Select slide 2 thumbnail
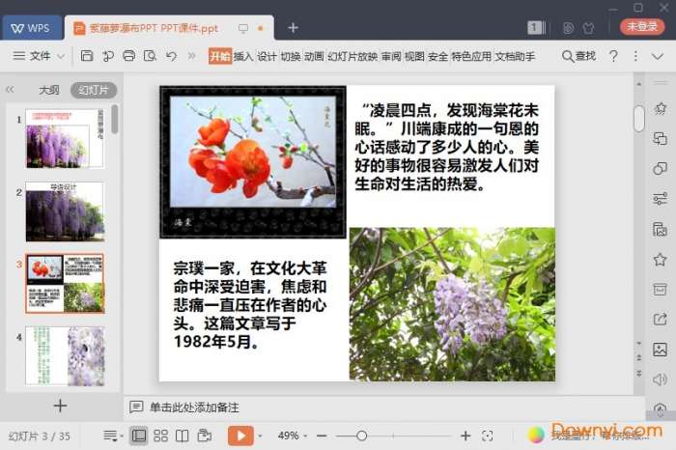Screen dimensions: 676x450 [65, 211]
